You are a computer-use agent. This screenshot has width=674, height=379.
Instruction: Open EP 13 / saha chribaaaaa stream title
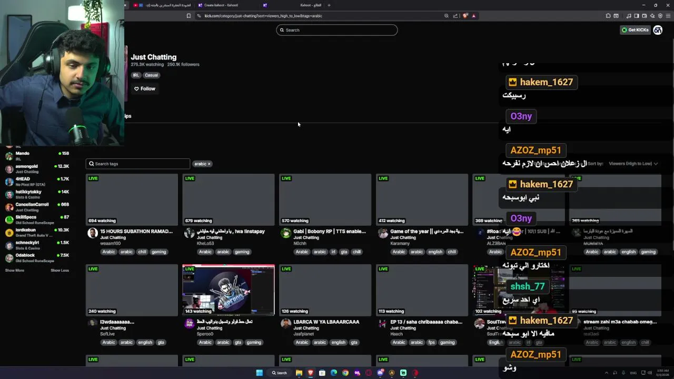(426, 322)
